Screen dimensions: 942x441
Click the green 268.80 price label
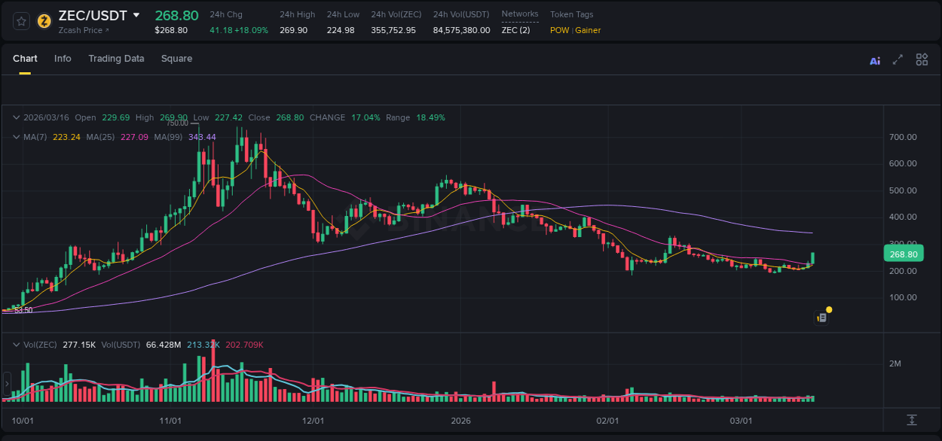pos(903,254)
